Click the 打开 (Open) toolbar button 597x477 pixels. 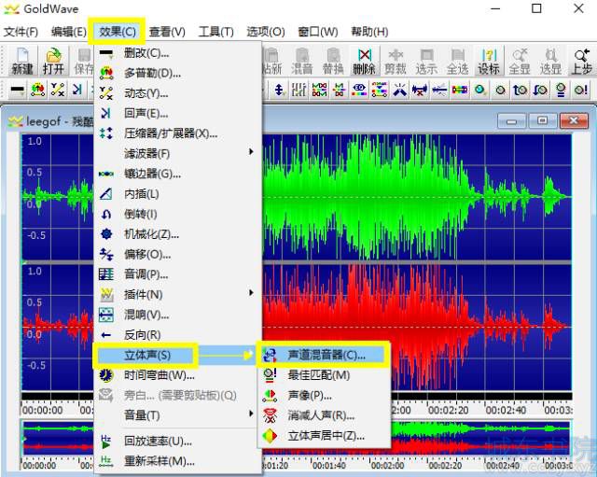(53, 61)
